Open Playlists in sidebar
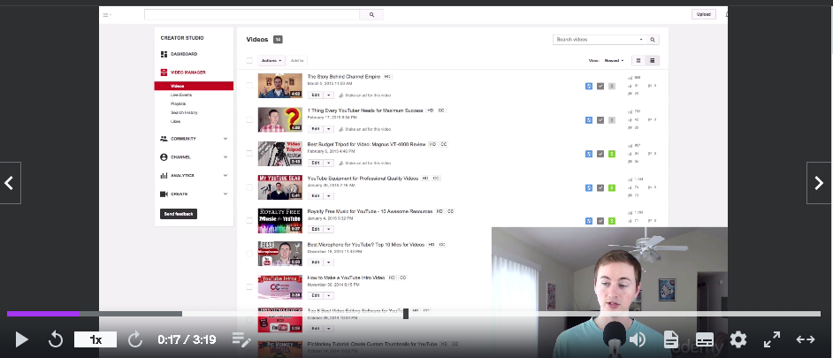 point(178,103)
